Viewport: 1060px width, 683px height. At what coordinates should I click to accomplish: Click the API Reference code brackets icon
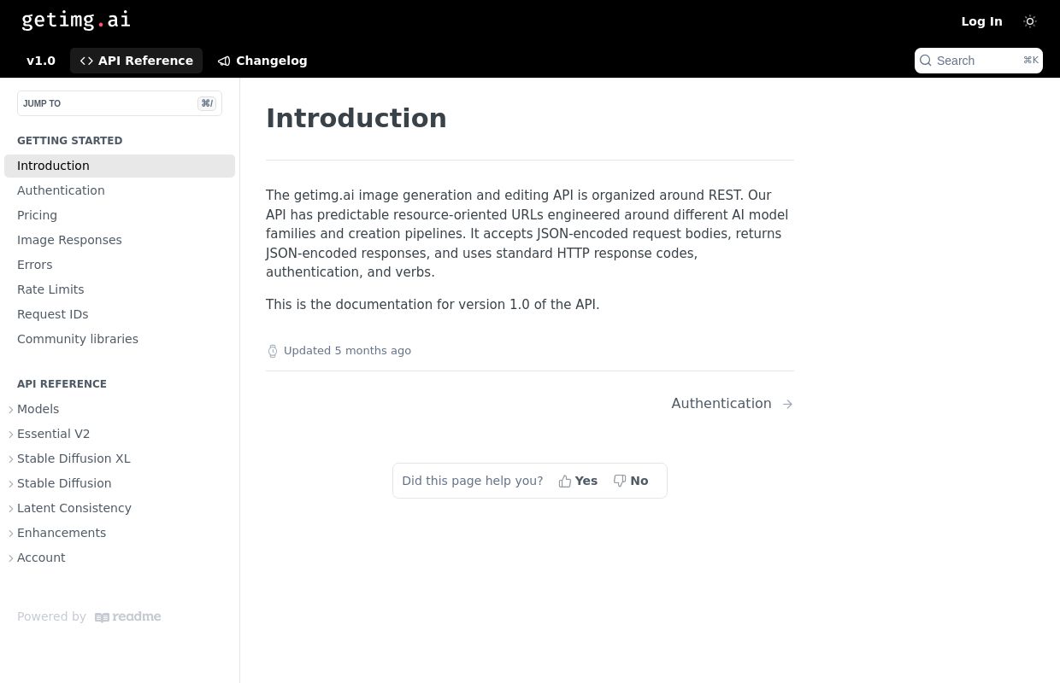(86, 61)
